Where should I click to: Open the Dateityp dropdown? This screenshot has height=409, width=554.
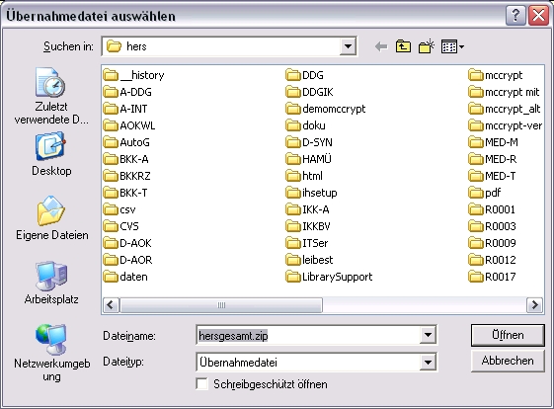[428, 362]
